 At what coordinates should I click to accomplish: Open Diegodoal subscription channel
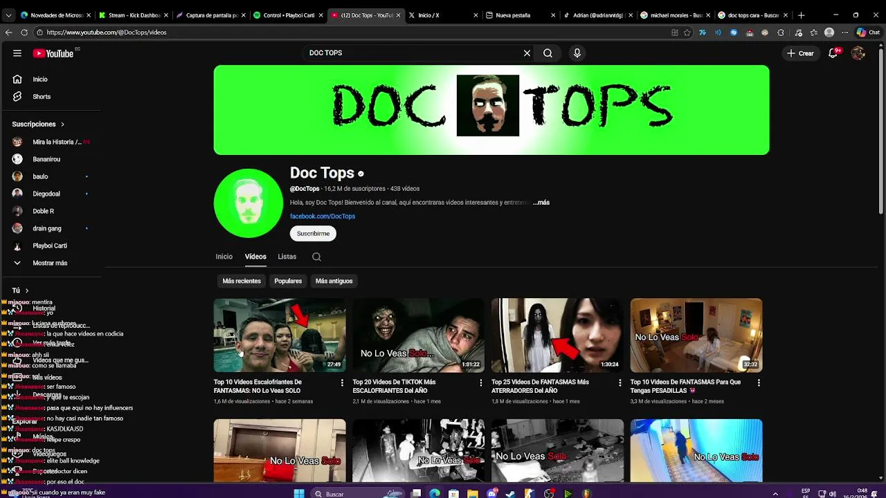(x=46, y=194)
